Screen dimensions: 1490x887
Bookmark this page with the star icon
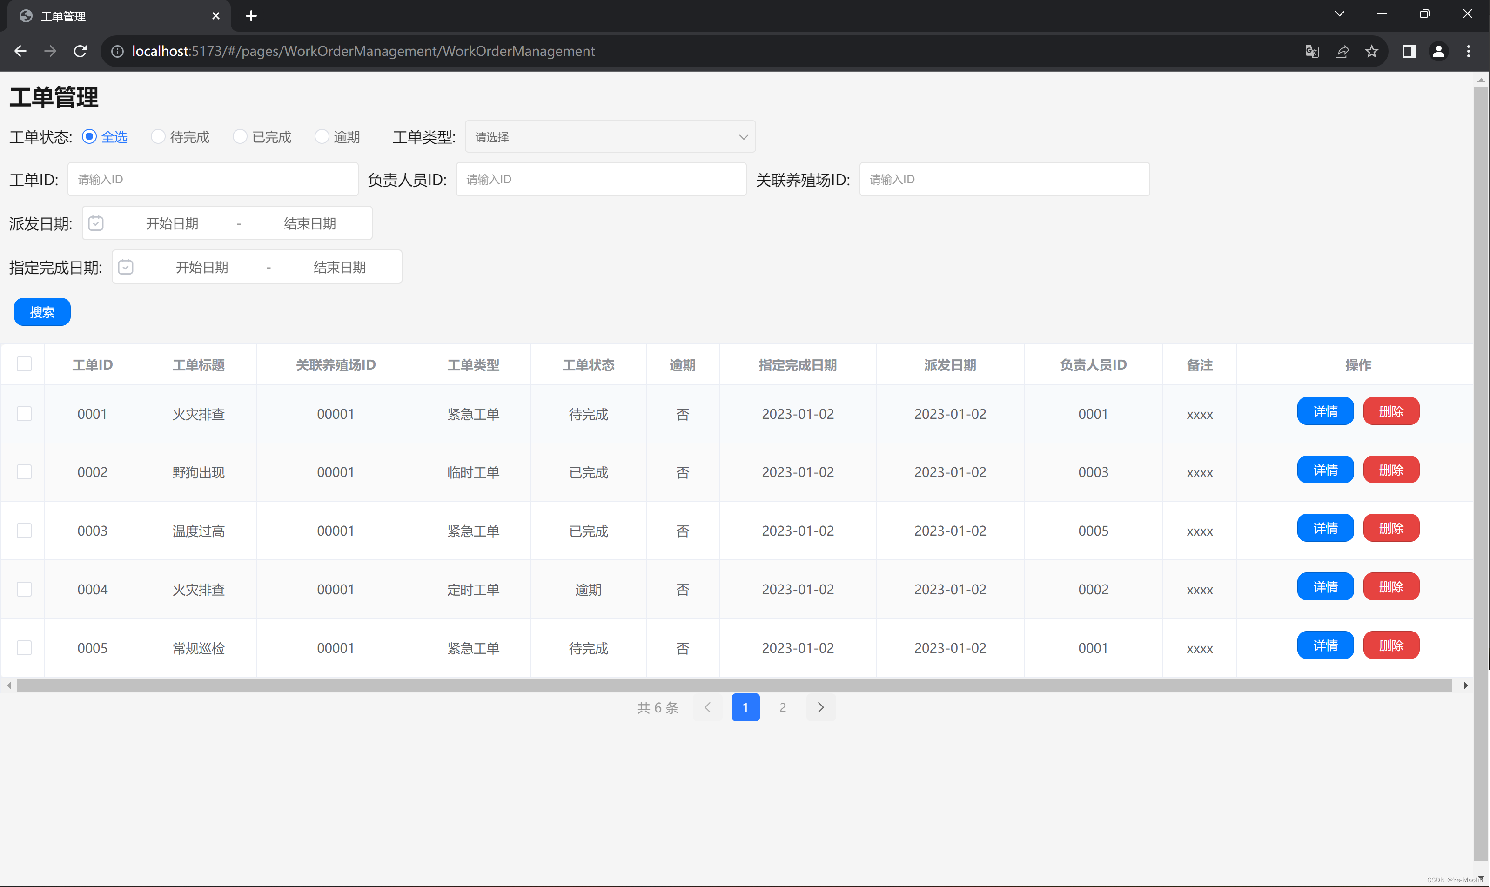(x=1372, y=51)
